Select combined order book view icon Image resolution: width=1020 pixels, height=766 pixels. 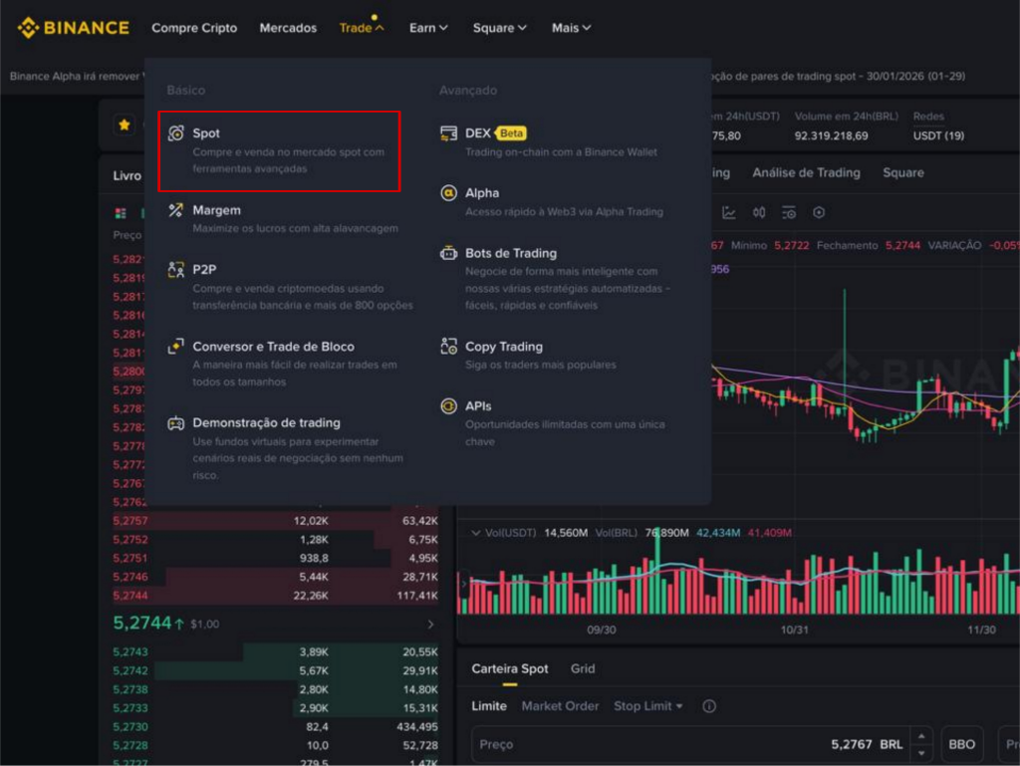pyautogui.click(x=121, y=213)
